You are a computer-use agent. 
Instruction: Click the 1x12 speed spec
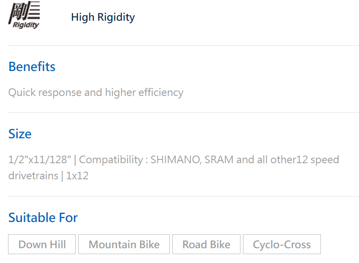coord(77,176)
